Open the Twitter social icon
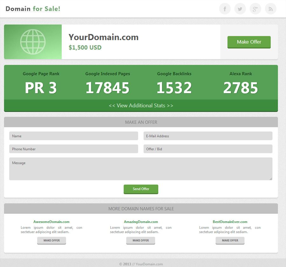286x267 pixels. click(240, 9)
